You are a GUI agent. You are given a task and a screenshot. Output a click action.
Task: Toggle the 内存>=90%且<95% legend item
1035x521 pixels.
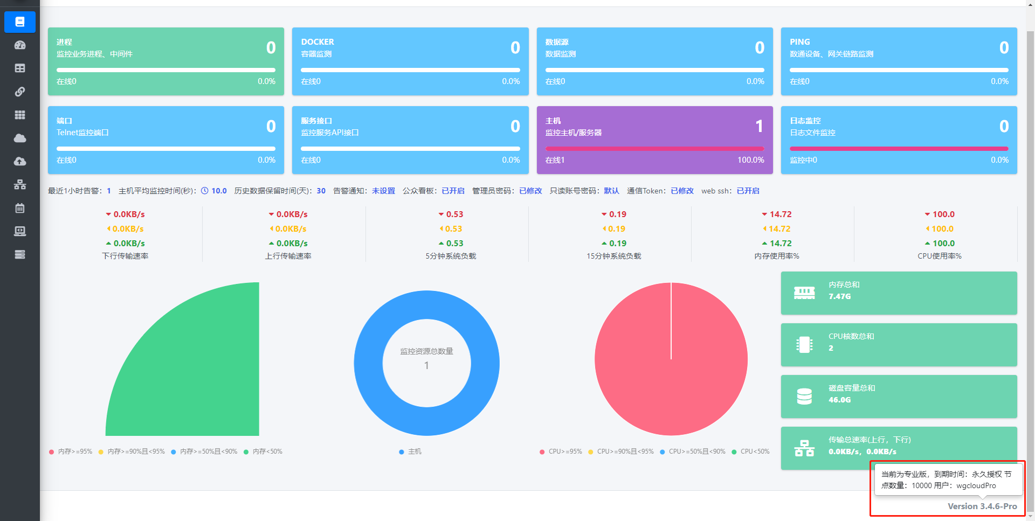coord(132,451)
